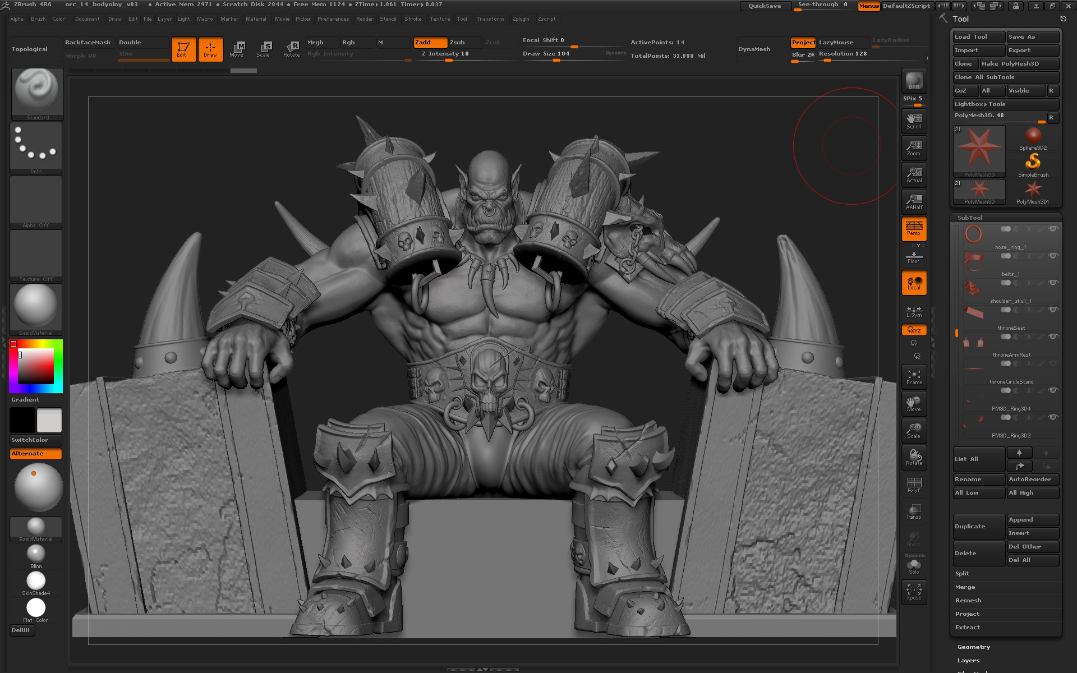Viewport: 1077px width, 673px height.
Task: Expand the Geometry palette section
Action: click(x=974, y=647)
